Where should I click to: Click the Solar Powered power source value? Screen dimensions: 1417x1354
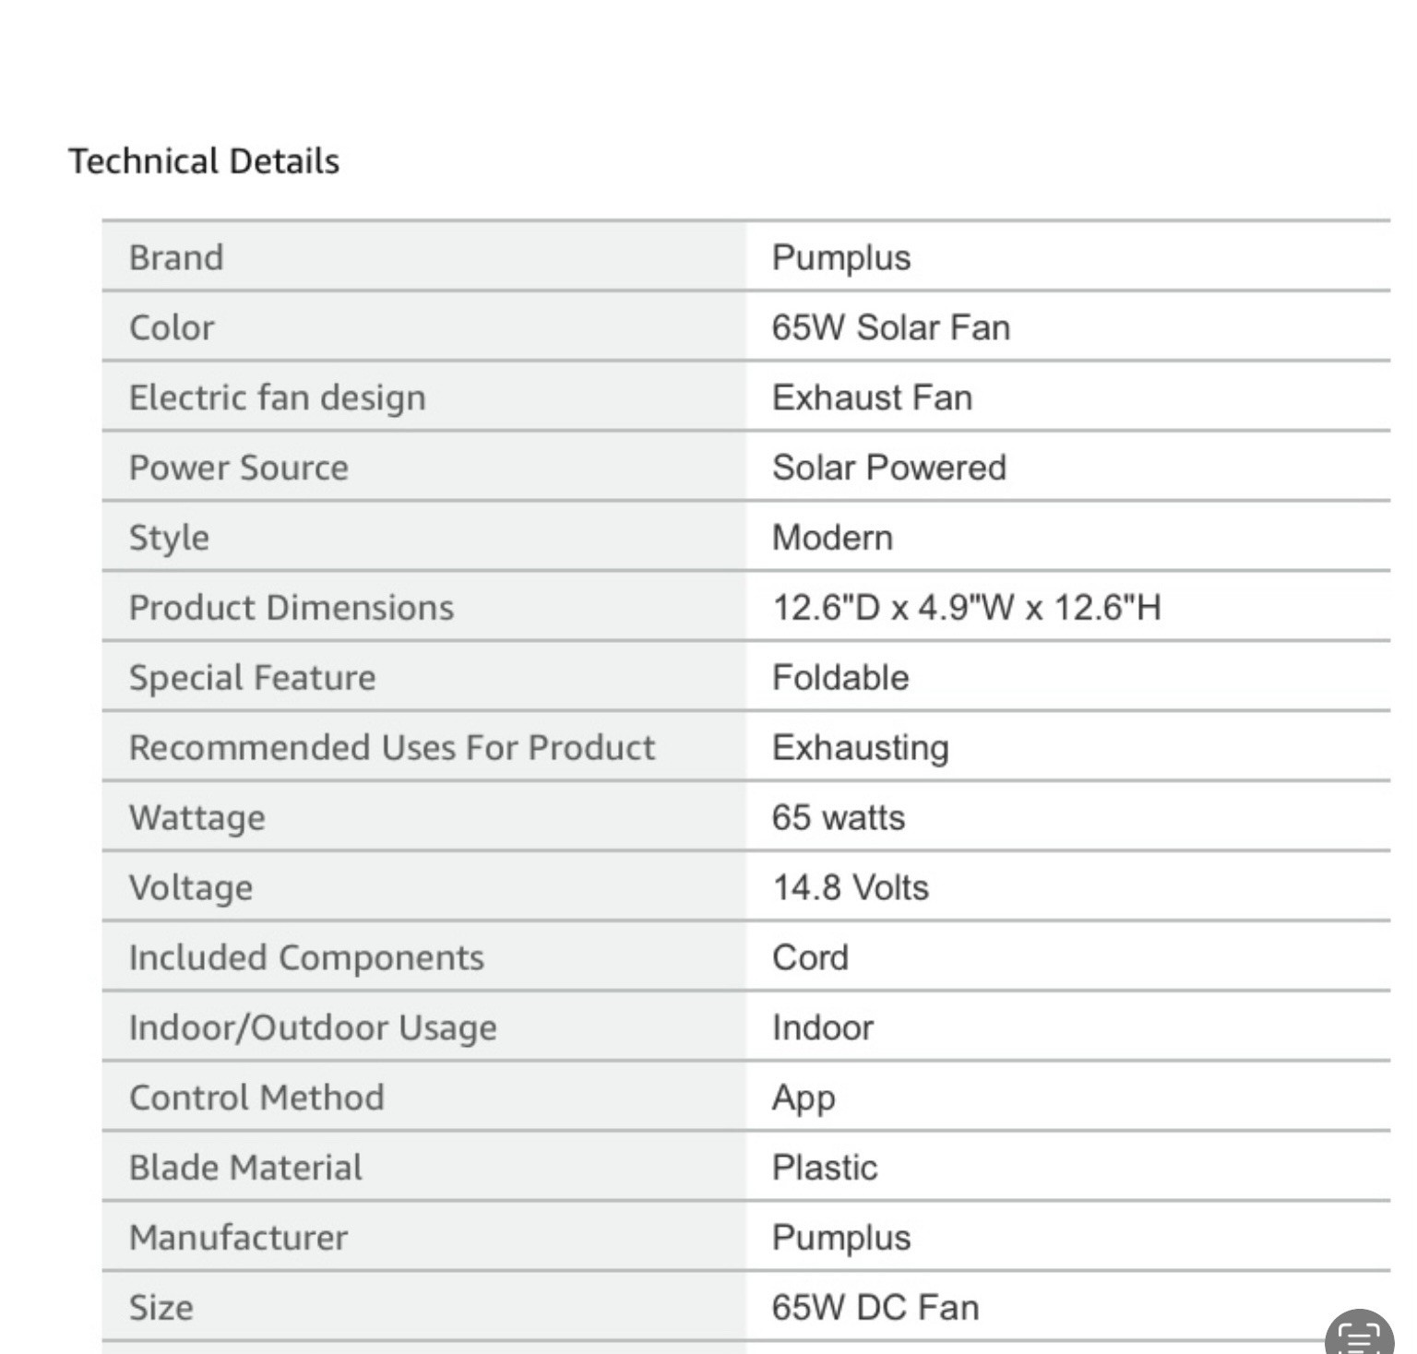pyautogui.click(x=889, y=468)
